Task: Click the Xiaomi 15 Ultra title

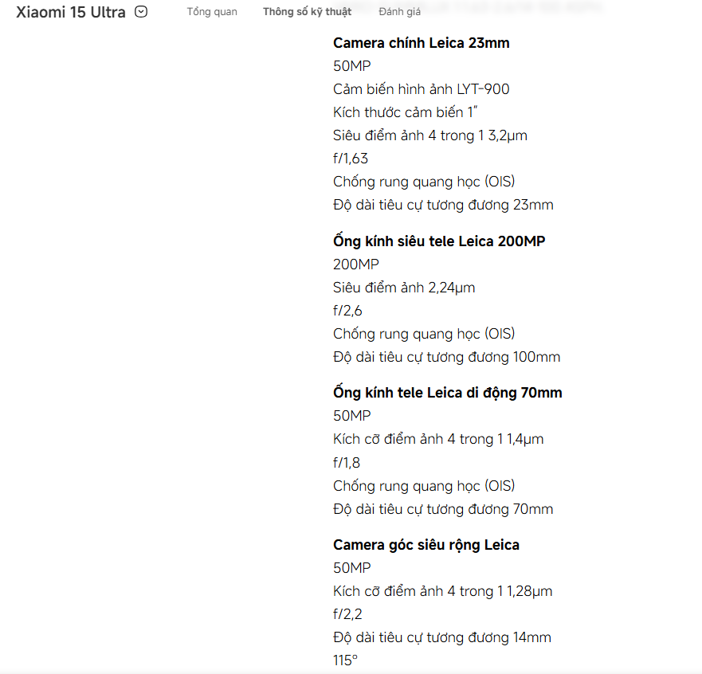Action: 71,12
